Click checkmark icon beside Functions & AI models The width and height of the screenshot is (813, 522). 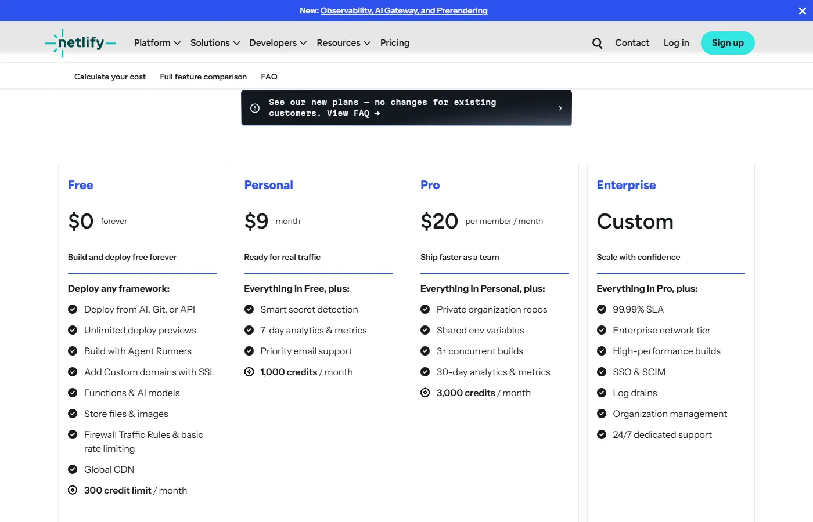73,393
